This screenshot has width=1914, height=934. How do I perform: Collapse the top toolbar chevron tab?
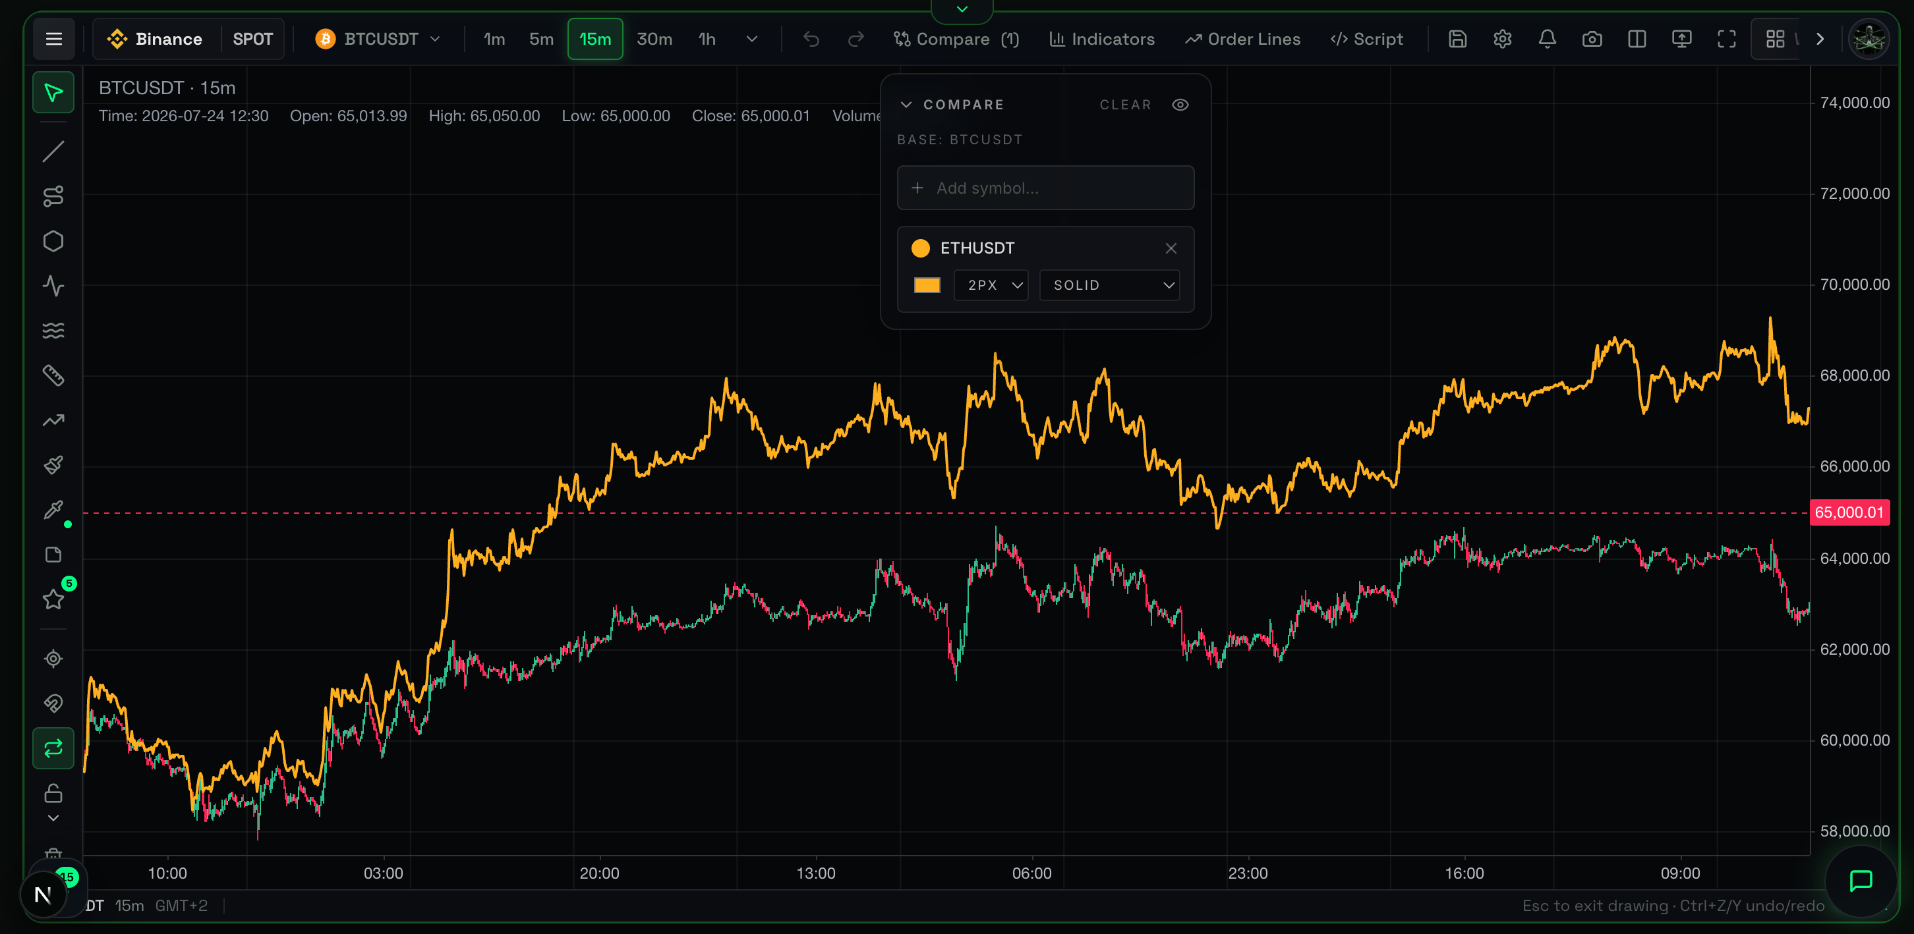point(962,10)
